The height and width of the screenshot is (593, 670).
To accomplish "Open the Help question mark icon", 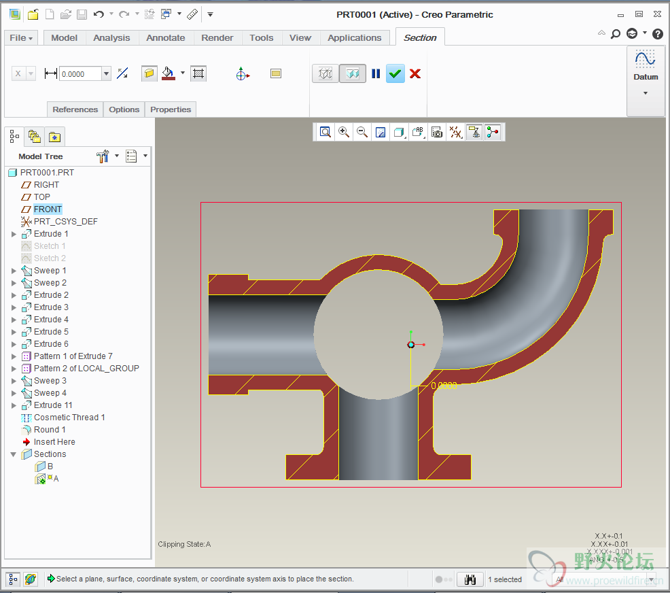I will point(658,34).
